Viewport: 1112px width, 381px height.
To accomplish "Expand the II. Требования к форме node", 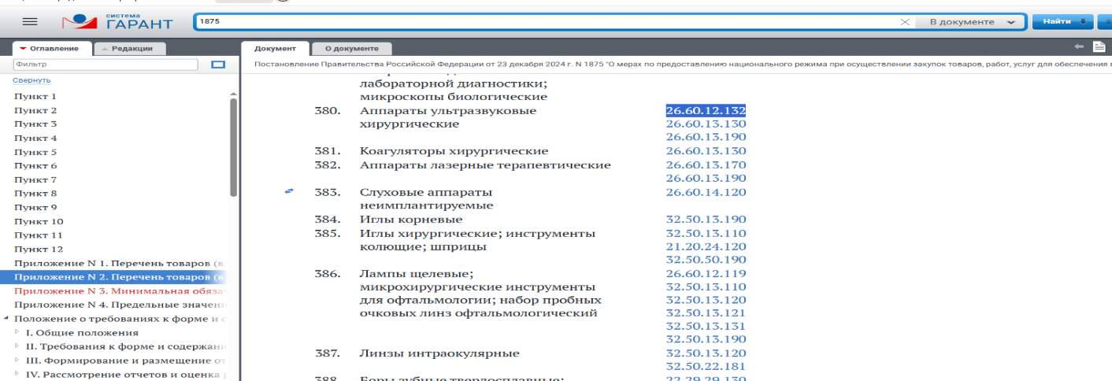I will (x=18, y=346).
